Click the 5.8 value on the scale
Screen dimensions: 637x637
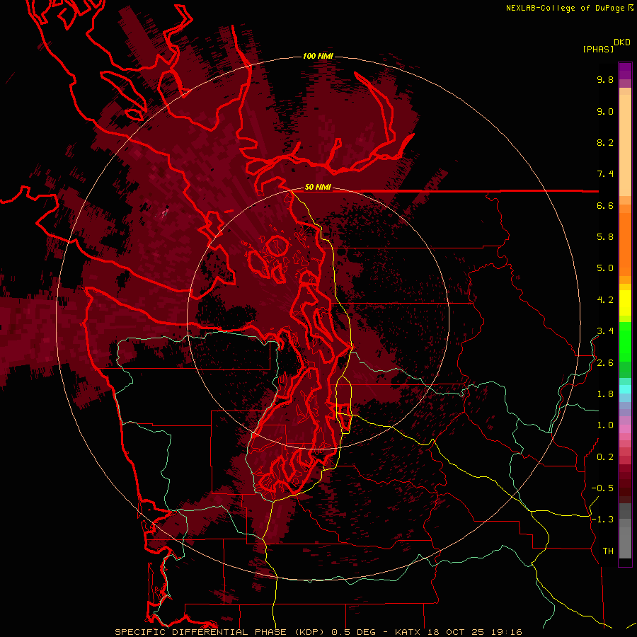click(x=605, y=237)
